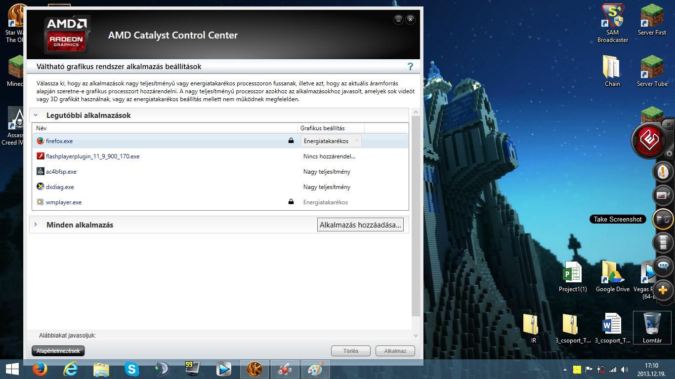
Task: Click the Catalyst window vertical scrollbar
Action: point(416,216)
